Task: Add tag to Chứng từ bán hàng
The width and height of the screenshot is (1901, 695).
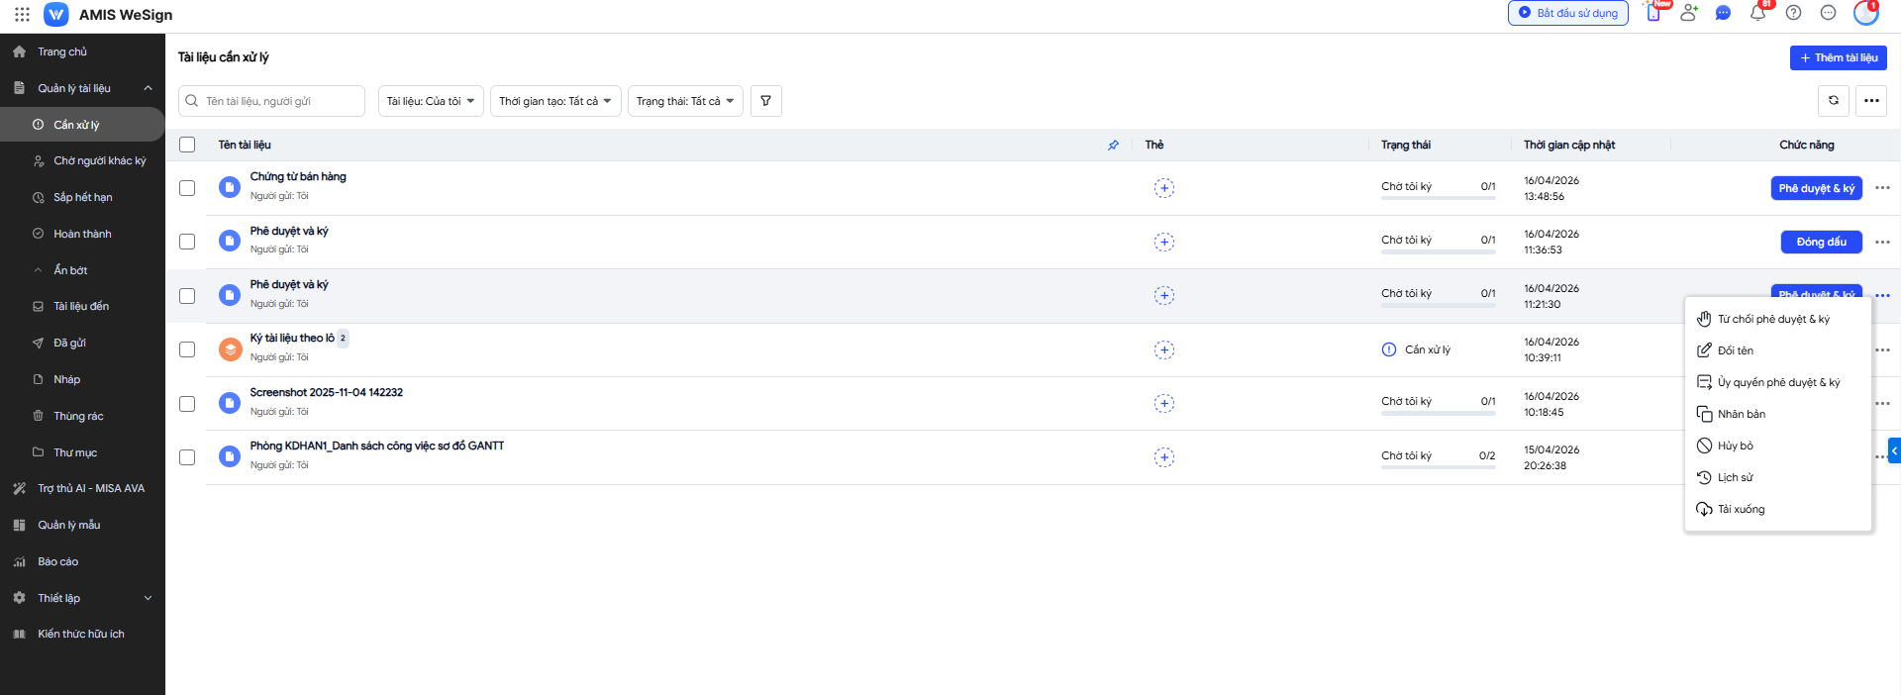Action: [1163, 188]
